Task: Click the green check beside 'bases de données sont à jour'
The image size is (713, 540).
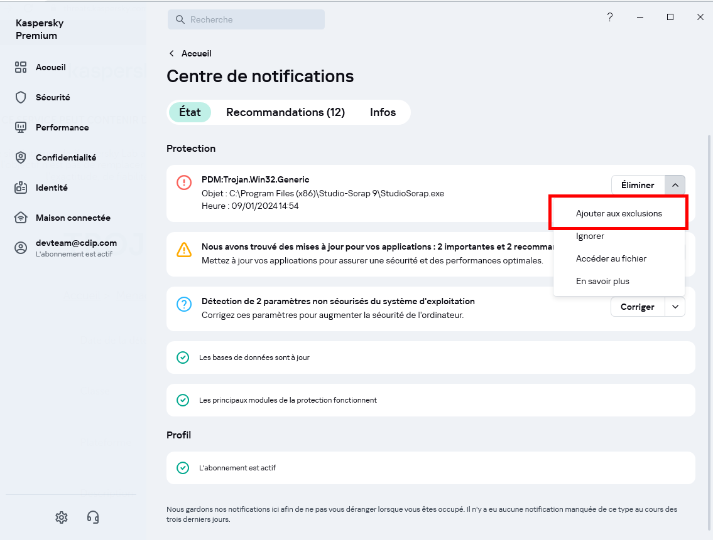Action: 183,357
